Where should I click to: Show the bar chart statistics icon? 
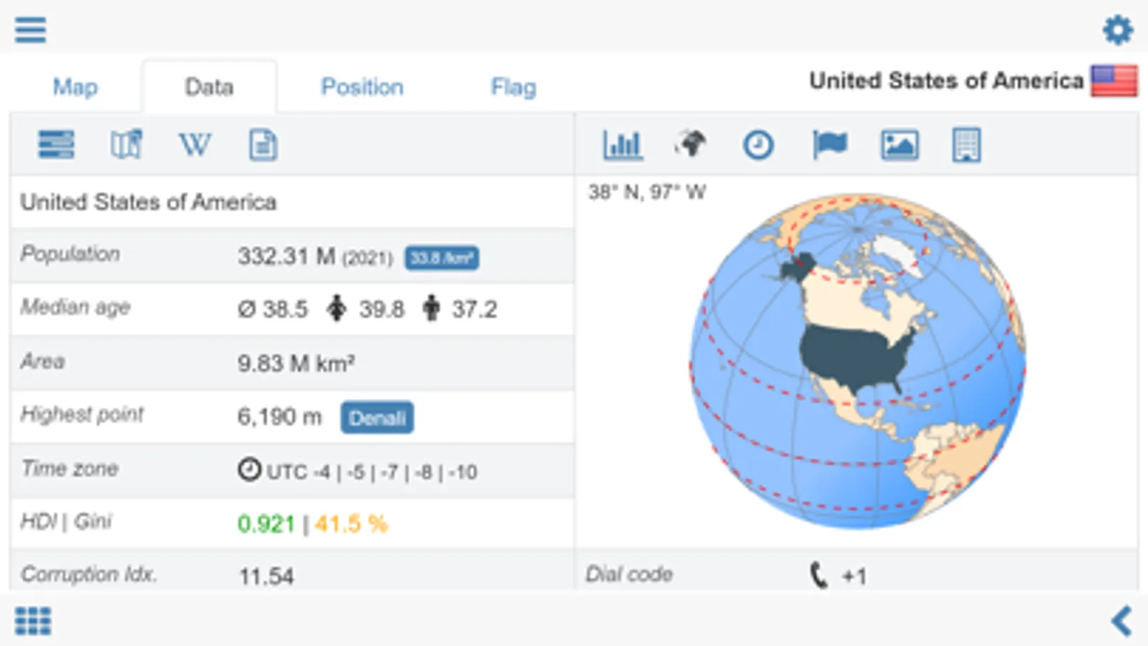click(622, 145)
